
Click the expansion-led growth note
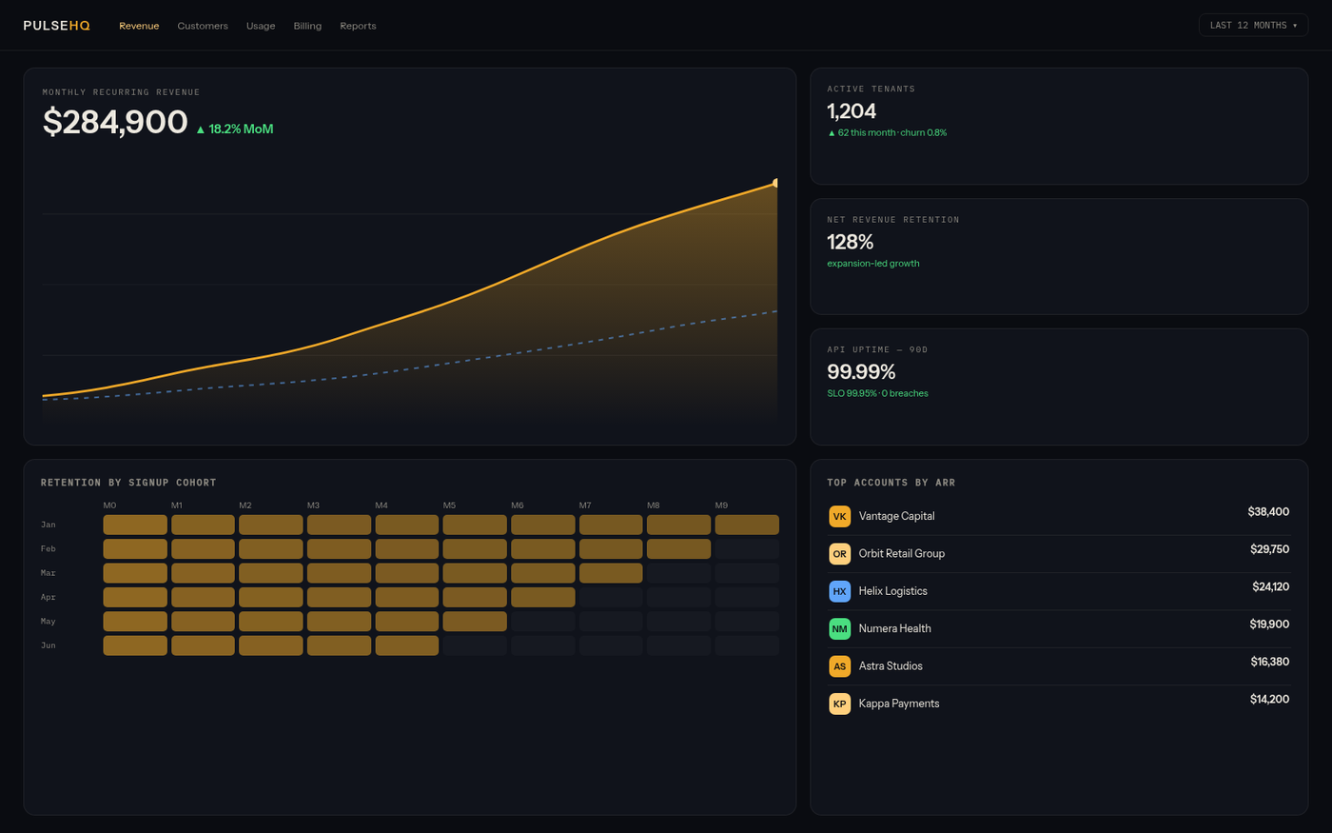(873, 263)
